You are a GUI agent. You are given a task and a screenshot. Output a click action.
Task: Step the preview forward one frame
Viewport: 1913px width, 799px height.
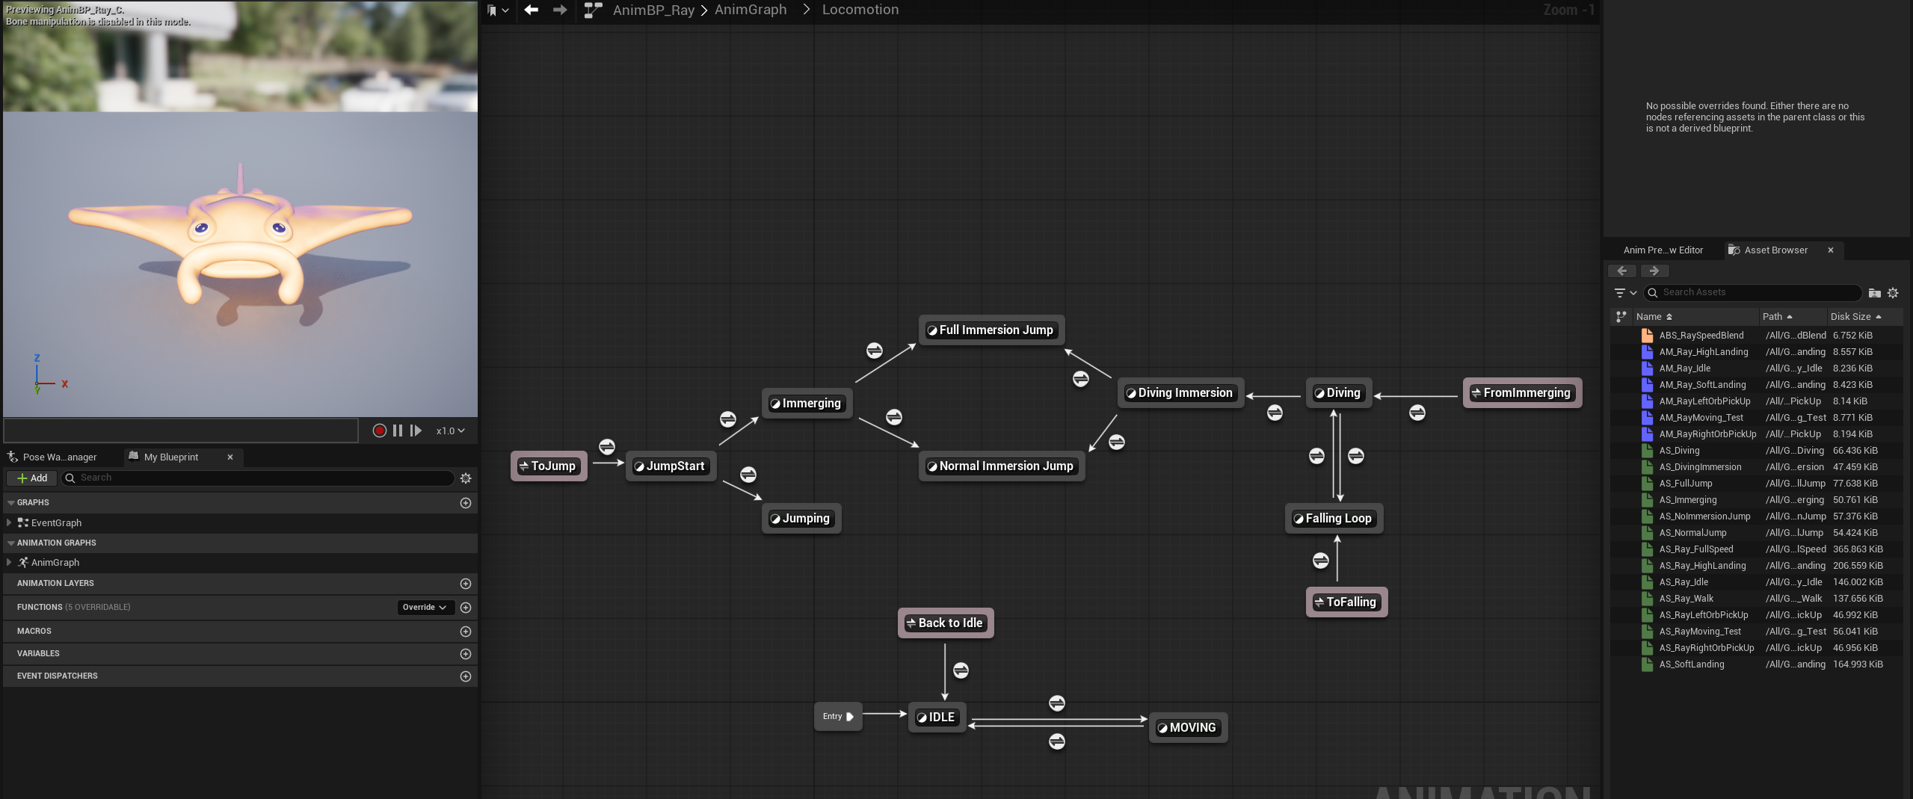coord(416,431)
